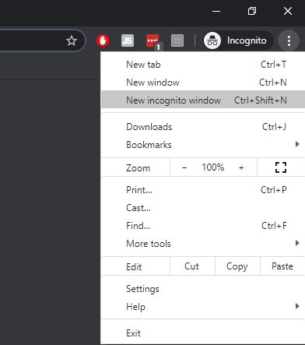The width and height of the screenshot is (305, 345).
Task: Open the red password extension with badge
Action: point(153,41)
